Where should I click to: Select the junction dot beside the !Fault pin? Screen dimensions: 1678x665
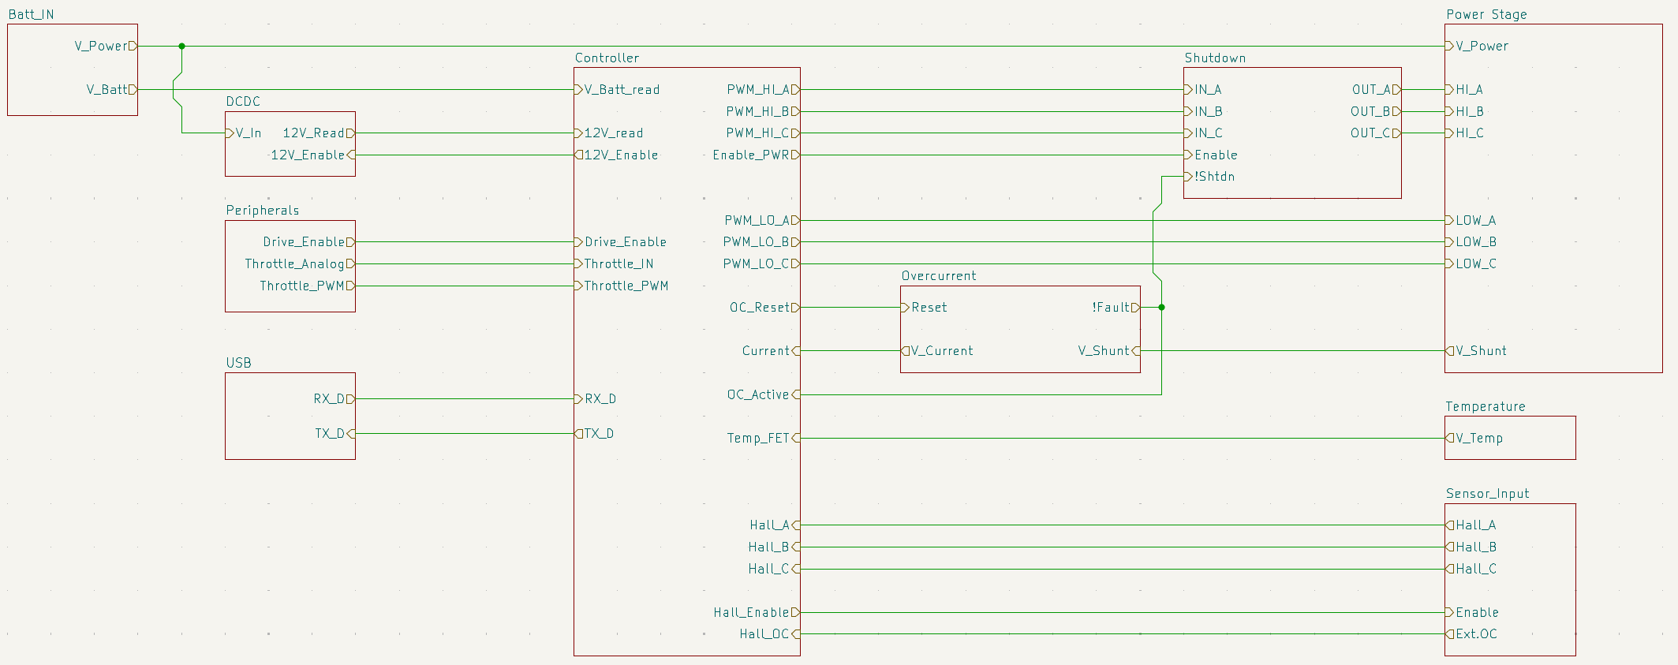tap(1161, 308)
